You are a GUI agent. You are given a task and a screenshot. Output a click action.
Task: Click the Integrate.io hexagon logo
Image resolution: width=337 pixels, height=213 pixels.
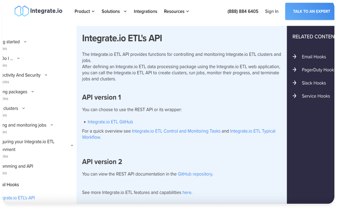(22, 11)
